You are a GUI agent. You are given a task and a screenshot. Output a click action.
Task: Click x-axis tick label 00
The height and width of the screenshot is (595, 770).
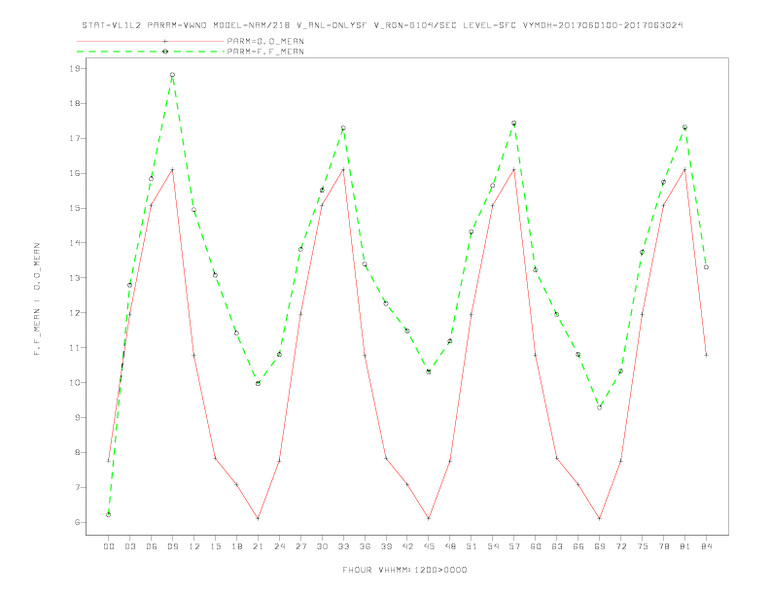pyautogui.click(x=109, y=546)
